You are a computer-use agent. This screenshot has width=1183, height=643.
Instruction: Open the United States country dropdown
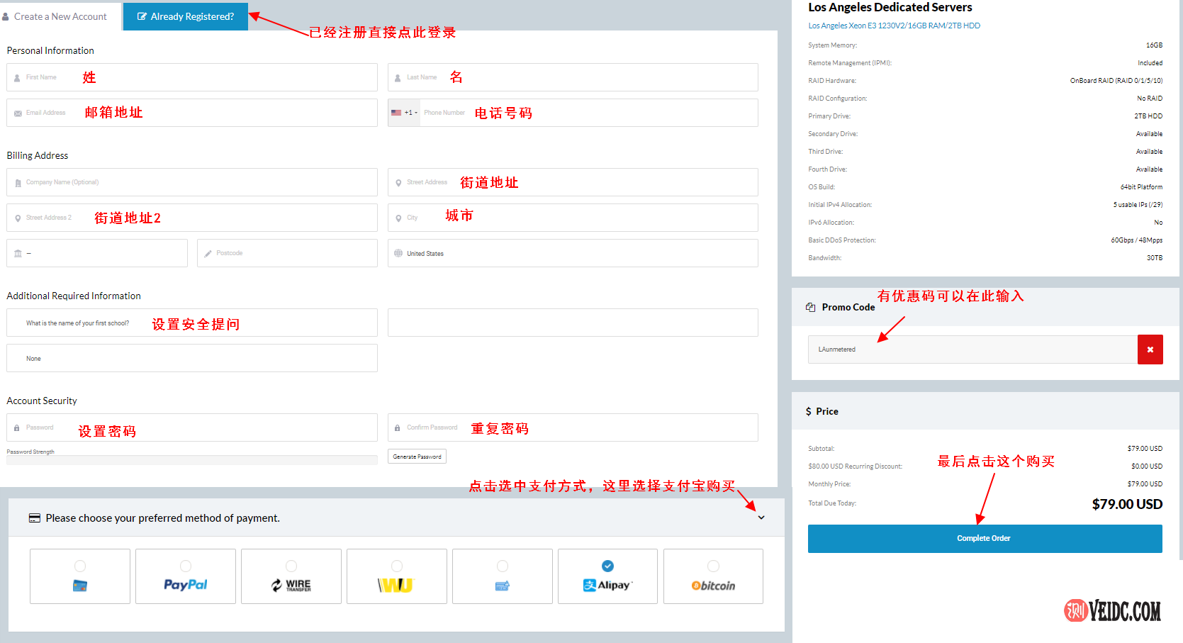[x=572, y=253]
